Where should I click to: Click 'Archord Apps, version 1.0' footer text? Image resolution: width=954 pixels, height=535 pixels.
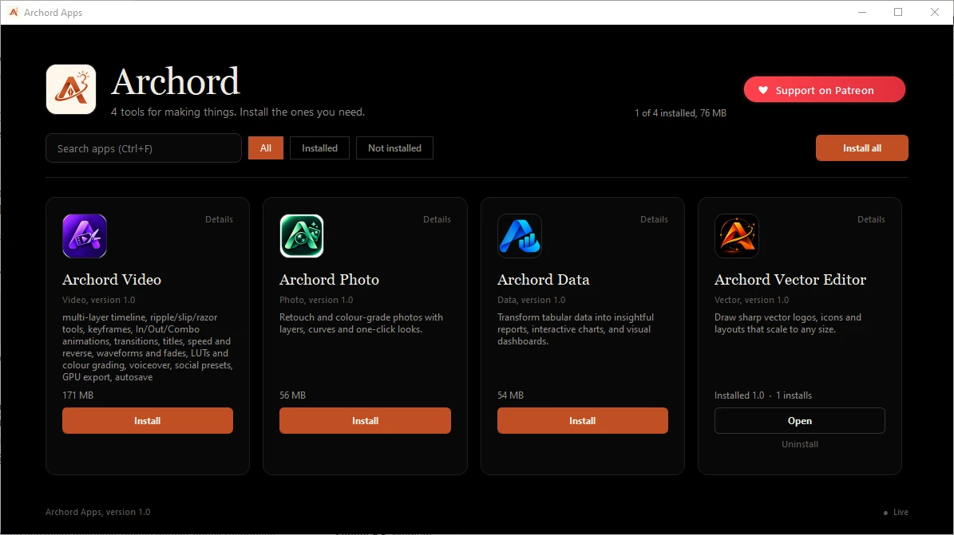click(98, 512)
